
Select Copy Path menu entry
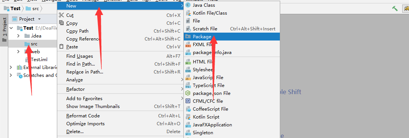click(121, 31)
